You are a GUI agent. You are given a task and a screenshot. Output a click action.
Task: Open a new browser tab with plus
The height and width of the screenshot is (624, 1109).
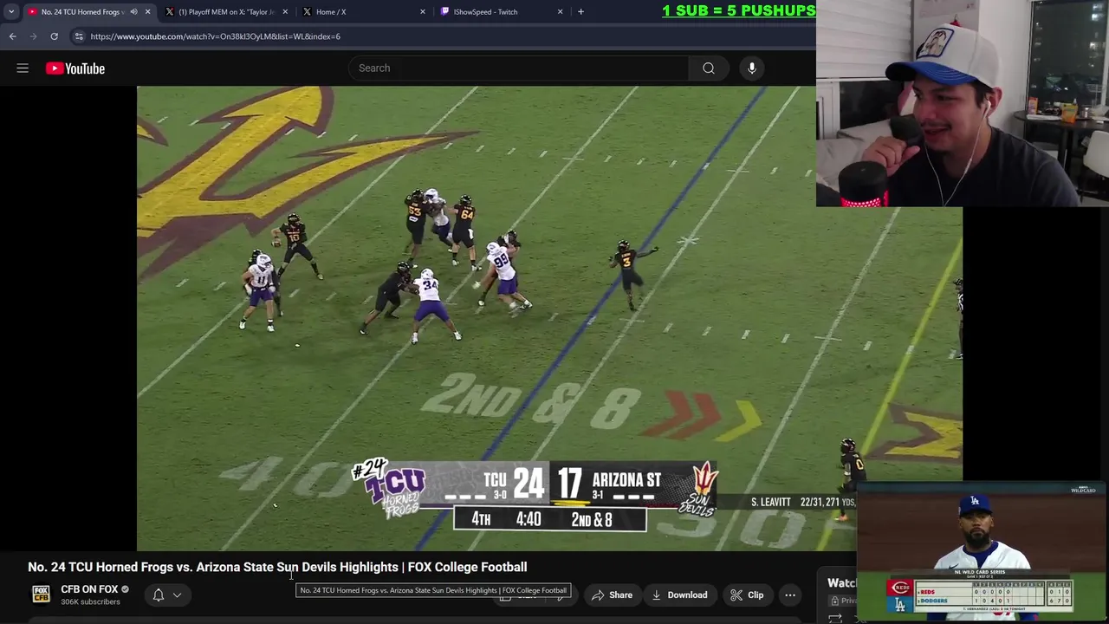[x=580, y=12]
